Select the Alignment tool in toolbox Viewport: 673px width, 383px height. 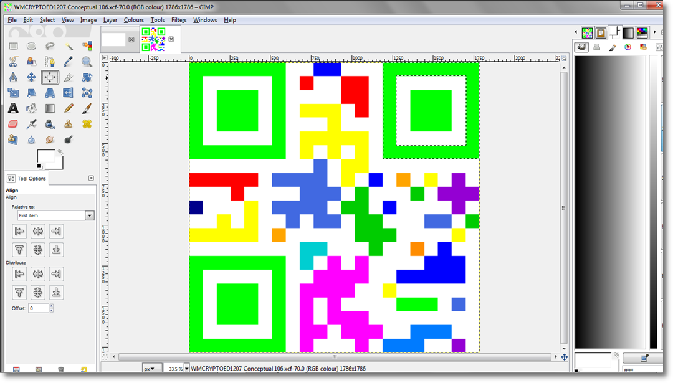(x=50, y=77)
